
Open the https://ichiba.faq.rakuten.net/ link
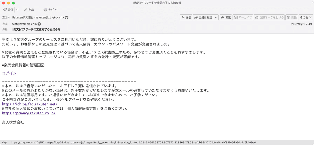pyautogui.click(x=30, y=104)
